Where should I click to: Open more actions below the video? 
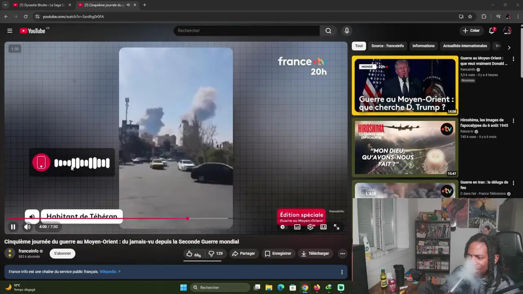[342, 254]
